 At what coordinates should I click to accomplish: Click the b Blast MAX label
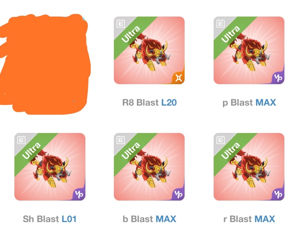coord(149,219)
